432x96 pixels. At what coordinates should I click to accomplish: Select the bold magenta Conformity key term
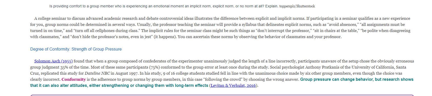pyautogui.click(x=74, y=79)
